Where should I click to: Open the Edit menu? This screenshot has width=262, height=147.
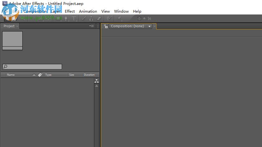(16, 11)
